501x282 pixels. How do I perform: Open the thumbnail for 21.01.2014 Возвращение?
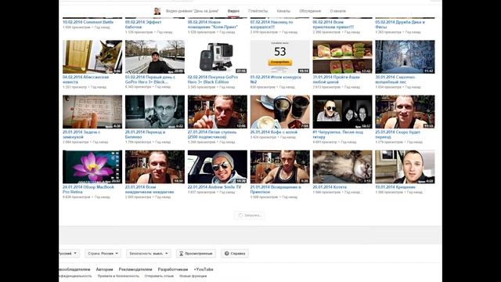tap(280, 167)
